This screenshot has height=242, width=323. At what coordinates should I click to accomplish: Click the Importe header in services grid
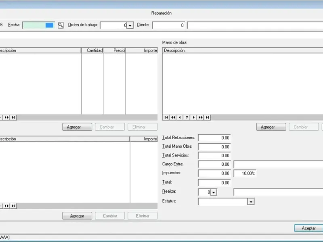tap(144, 139)
